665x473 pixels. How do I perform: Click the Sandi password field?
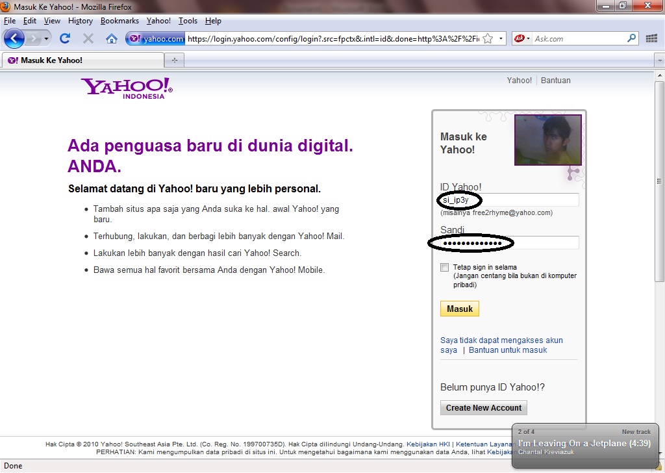[x=509, y=243]
